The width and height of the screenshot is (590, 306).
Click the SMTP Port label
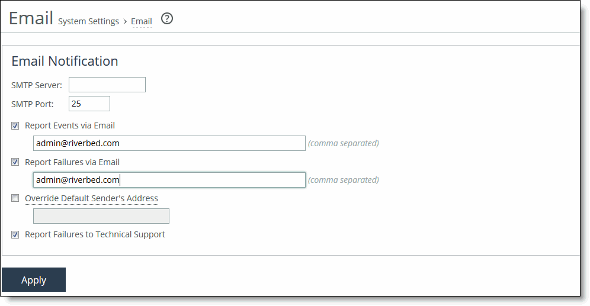coord(33,104)
